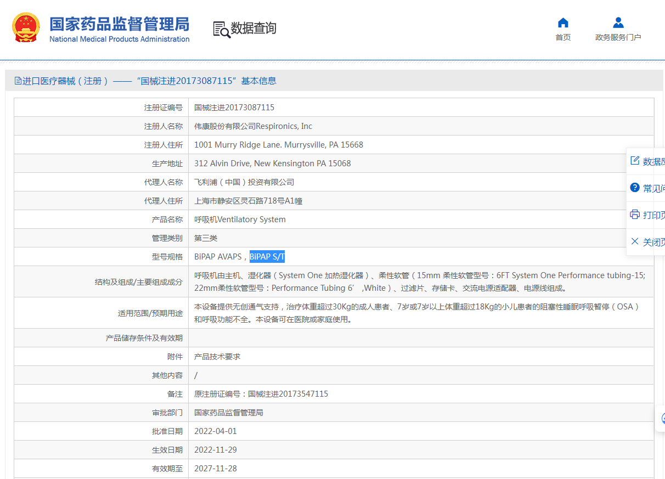Click the highlighted BiPAP S/T text
This screenshot has width=665, height=479.
click(267, 257)
